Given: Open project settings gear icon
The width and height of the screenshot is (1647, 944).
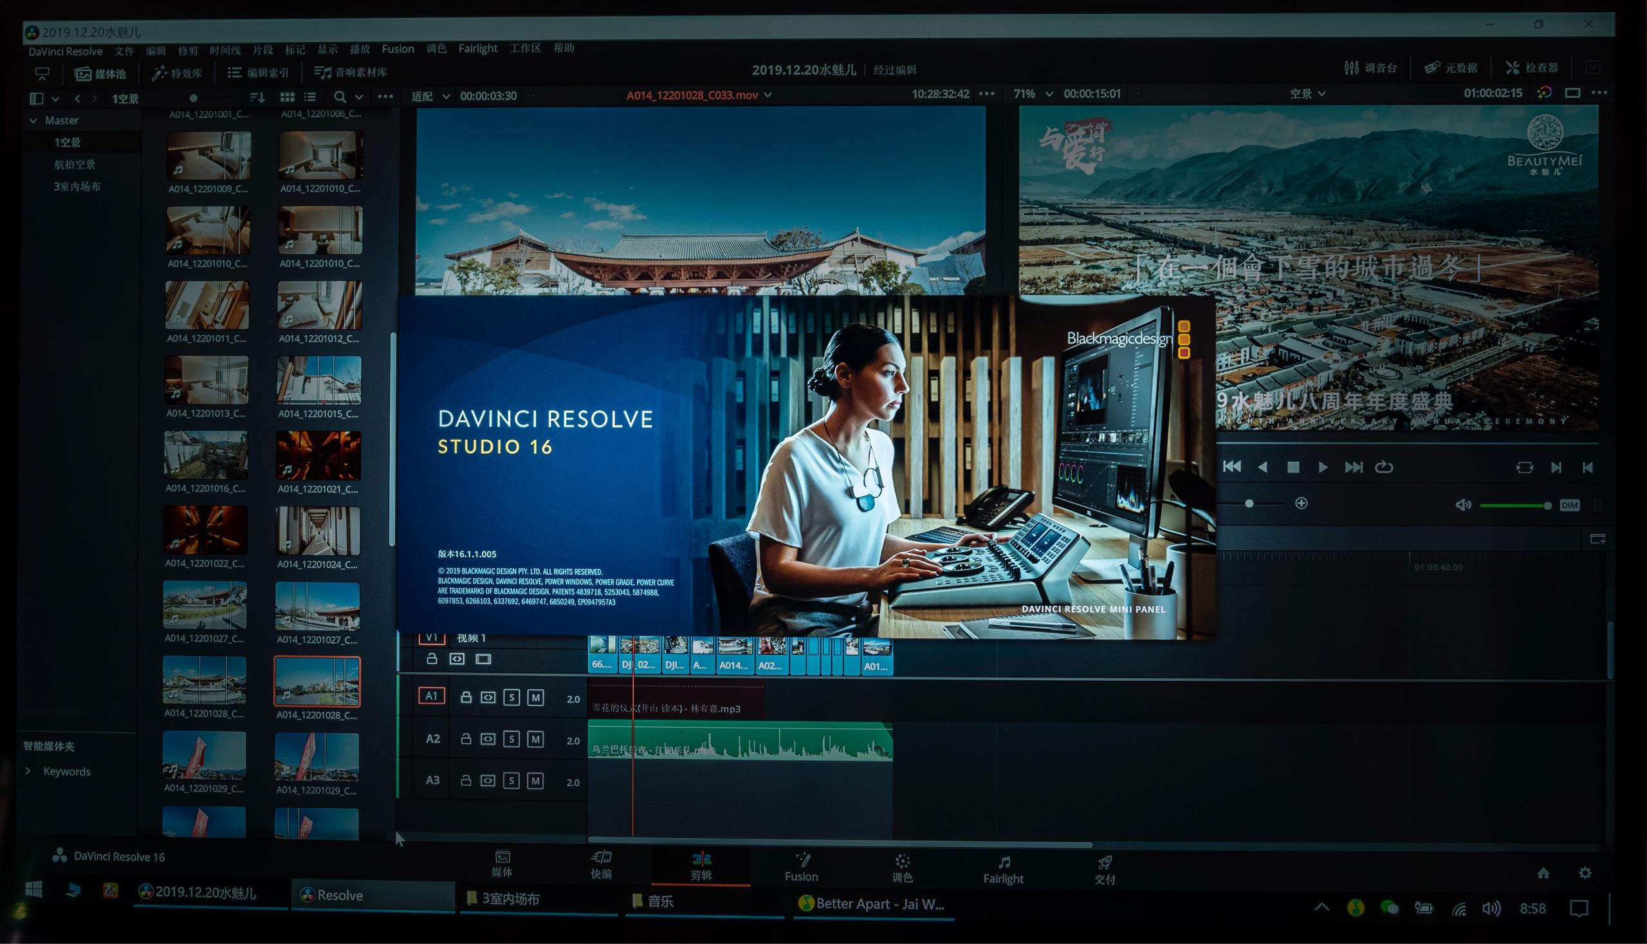Looking at the screenshot, I should click(x=1585, y=873).
